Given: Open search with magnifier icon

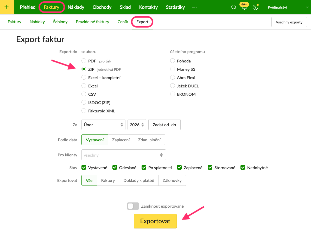Looking at the screenshot, I should coord(233,7).
